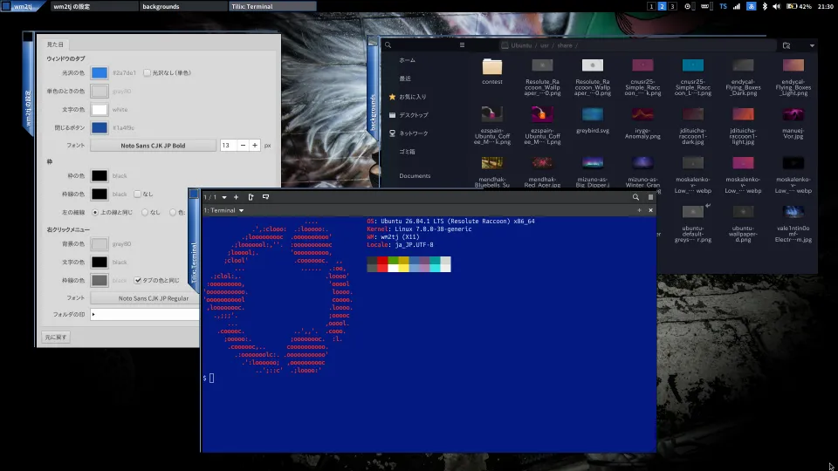Enable the 光沢なし(単色) checkbox

(147, 72)
